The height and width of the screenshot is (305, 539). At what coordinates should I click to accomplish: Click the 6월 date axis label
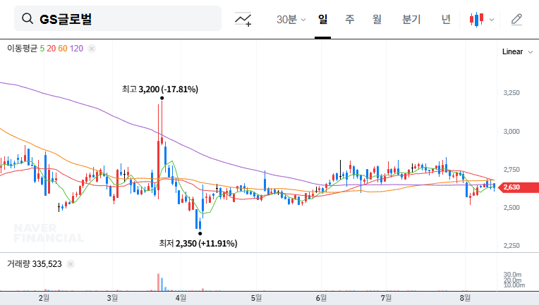[x=321, y=298]
